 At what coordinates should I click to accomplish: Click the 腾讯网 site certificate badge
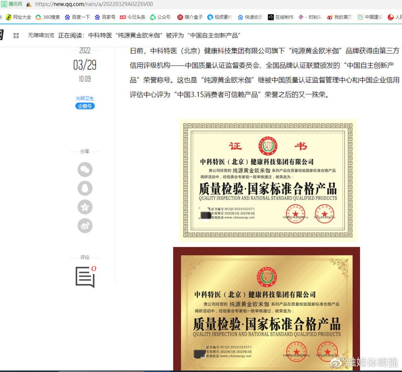pos(11,4)
